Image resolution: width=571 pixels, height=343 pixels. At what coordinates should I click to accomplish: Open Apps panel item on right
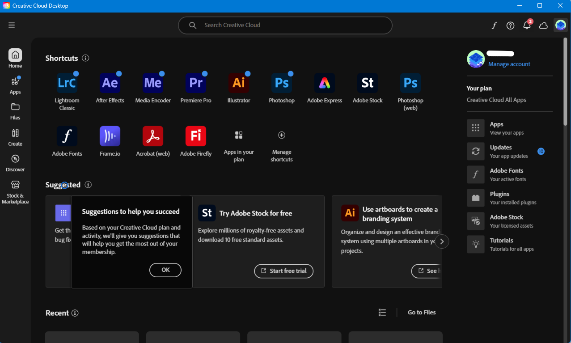click(510, 128)
